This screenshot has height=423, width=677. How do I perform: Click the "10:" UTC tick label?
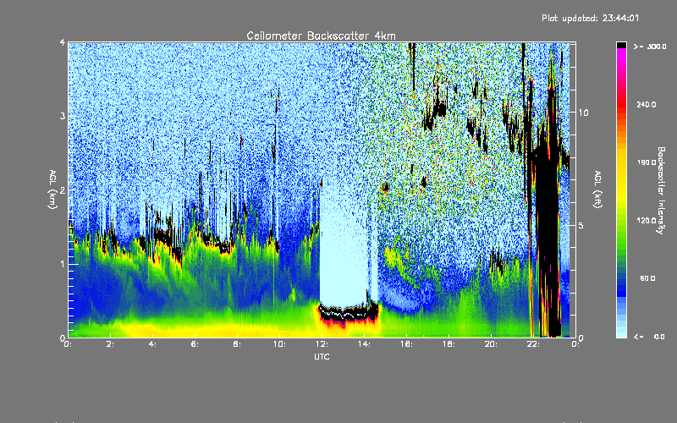coord(279,344)
